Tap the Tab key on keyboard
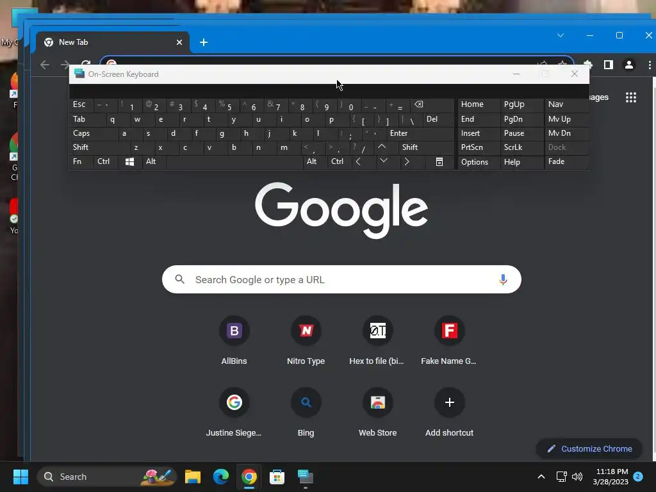This screenshot has height=492, width=656. (x=87, y=119)
